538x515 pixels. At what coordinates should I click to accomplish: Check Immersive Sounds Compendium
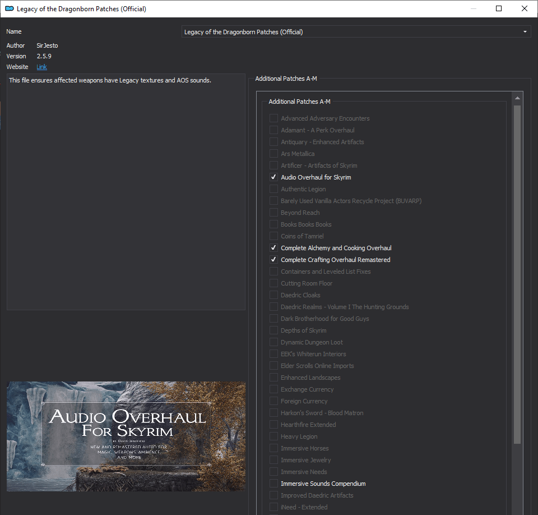tap(273, 484)
